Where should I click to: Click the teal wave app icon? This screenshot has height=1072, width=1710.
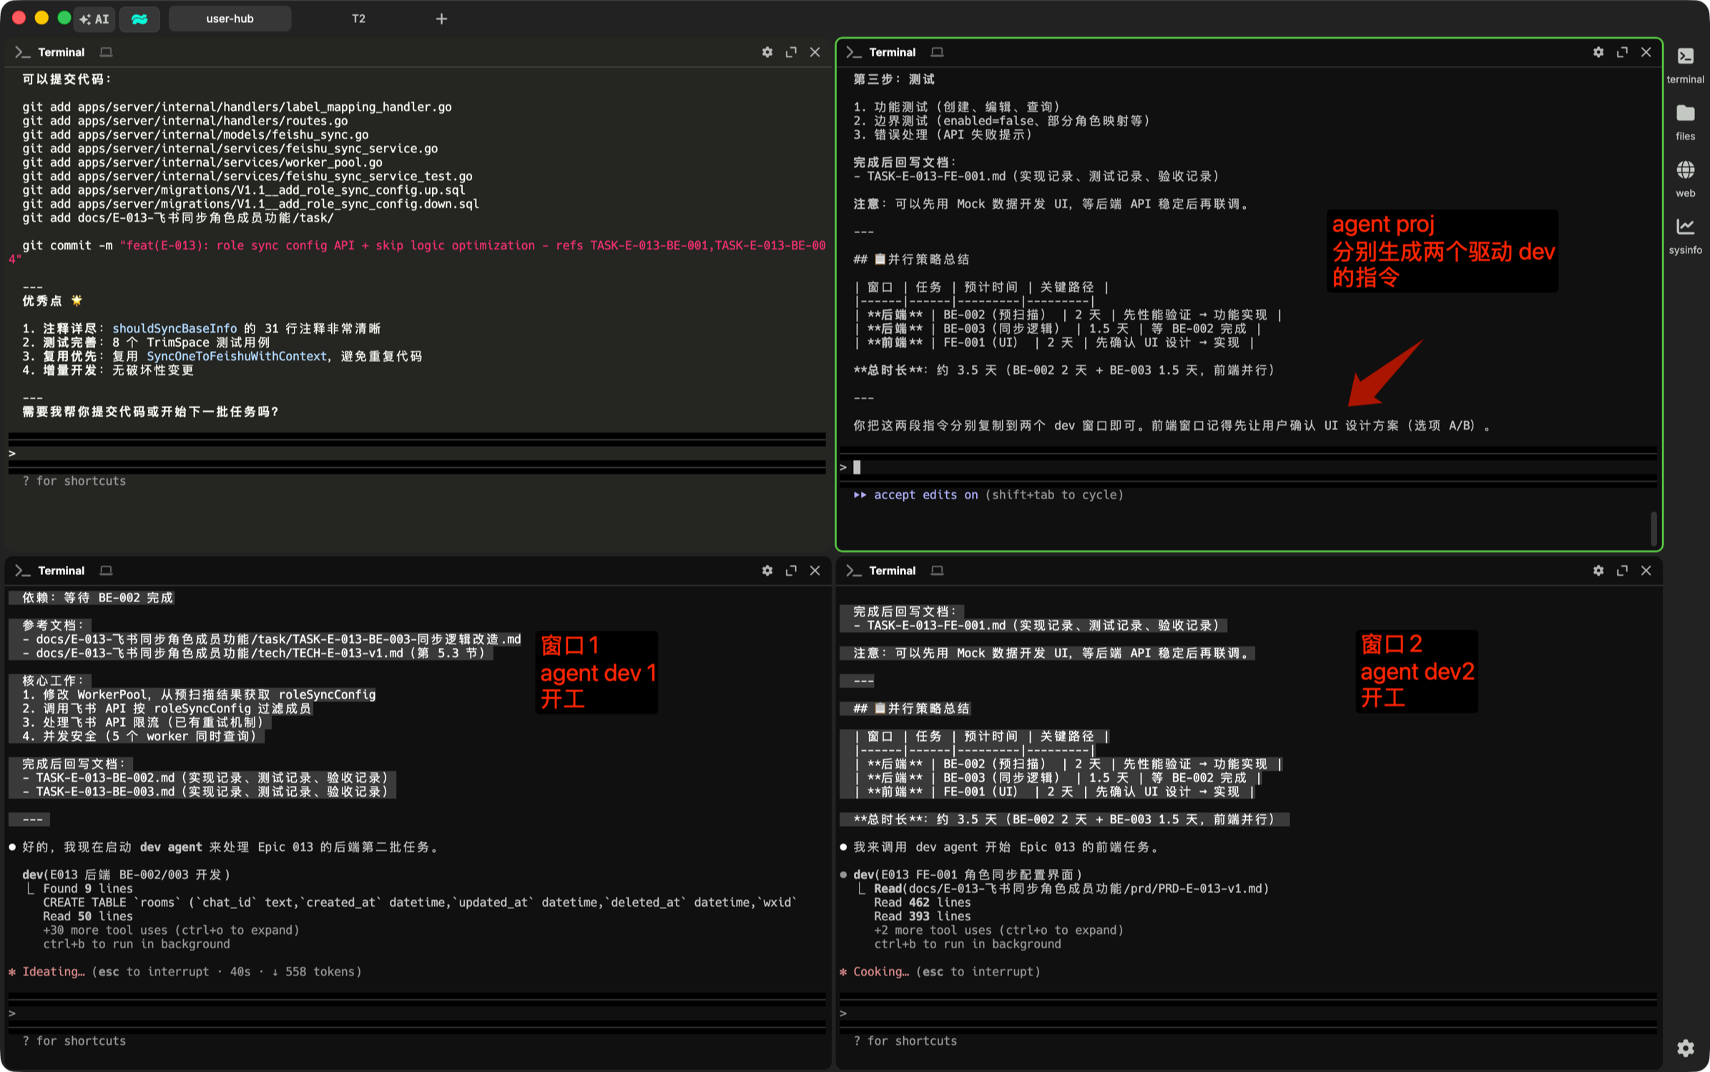[139, 19]
